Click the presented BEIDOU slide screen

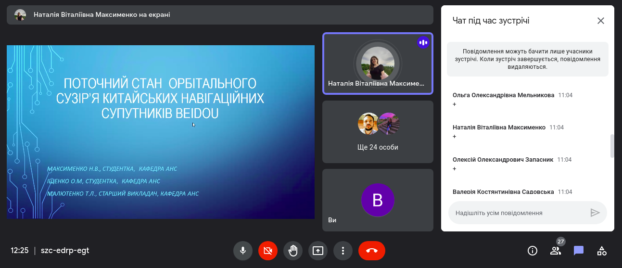(x=161, y=132)
